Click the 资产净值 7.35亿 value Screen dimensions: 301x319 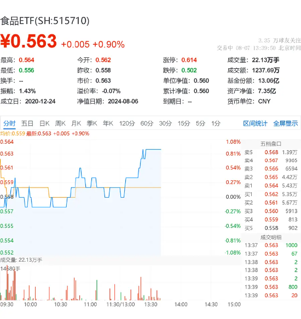click(267, 91)
